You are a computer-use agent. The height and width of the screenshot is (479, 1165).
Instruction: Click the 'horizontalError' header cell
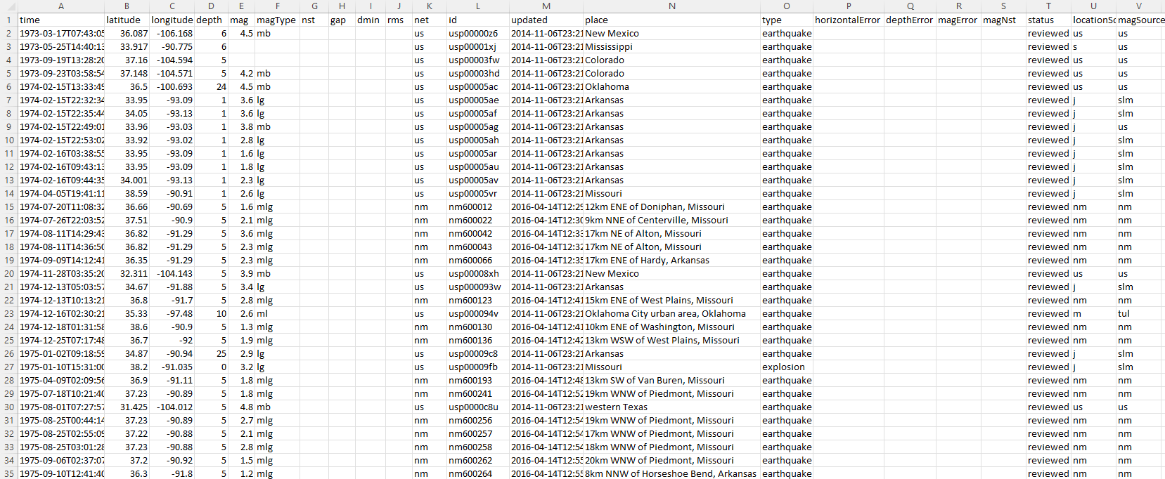pos(849,20)
